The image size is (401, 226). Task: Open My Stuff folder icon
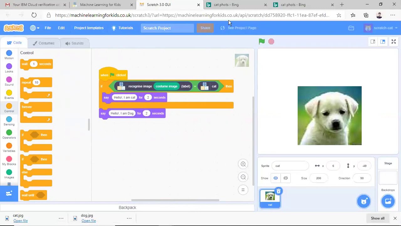click(x=351, y=28)
